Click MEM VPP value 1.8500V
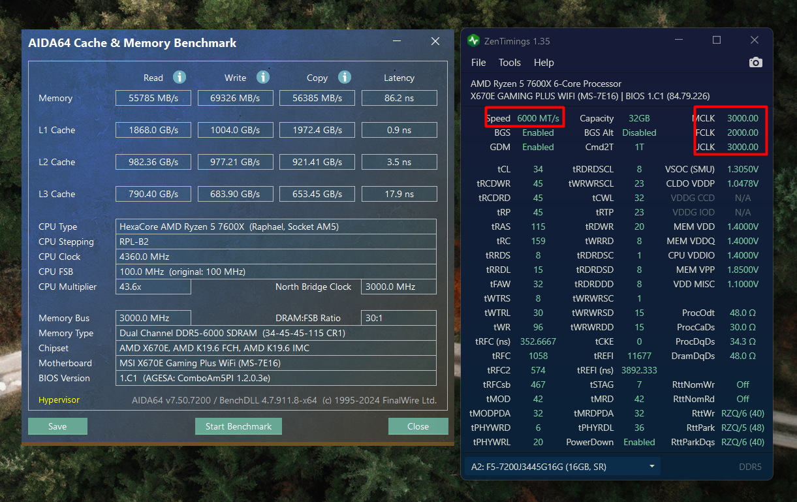Image resolution: width=797 pixels, height=502 pixels. 743,270
